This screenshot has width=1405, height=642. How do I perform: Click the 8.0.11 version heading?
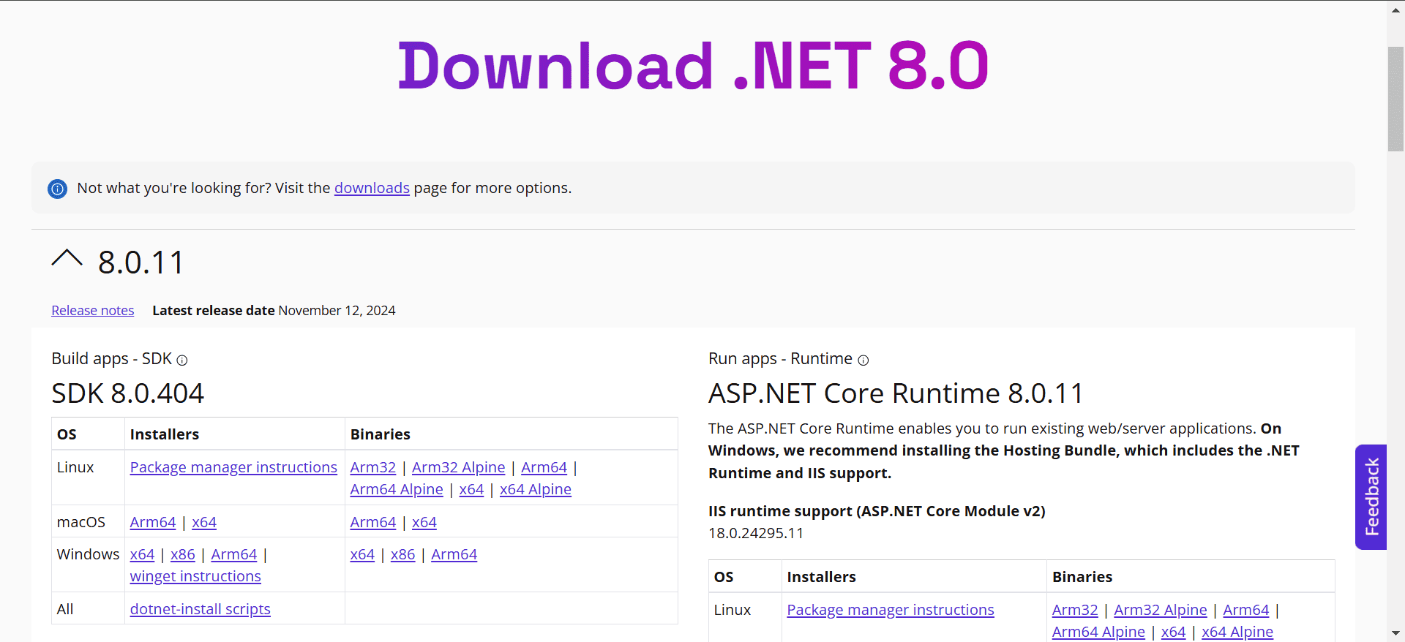(141, 263)
